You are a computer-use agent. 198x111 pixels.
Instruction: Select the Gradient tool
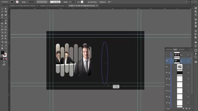pos(6,36)
